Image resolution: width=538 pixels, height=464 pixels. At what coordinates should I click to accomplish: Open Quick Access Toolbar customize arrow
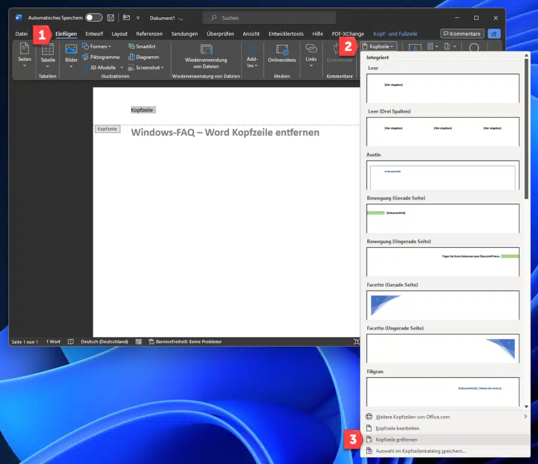138,18
